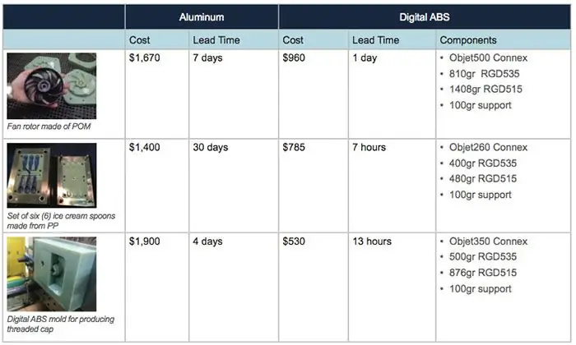The image size is (576, 345).
Task: Select the 1408gr RGD515 component entry
Action: pyautogui.click(x=485, y=89)
